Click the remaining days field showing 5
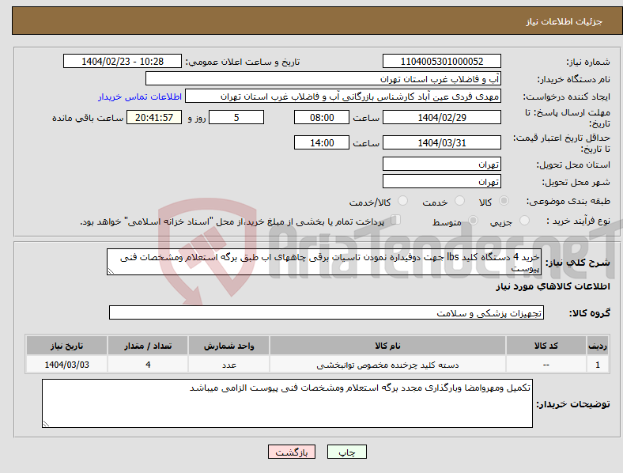623x473 pixels. pyautogui.click(x=236, y=117)
